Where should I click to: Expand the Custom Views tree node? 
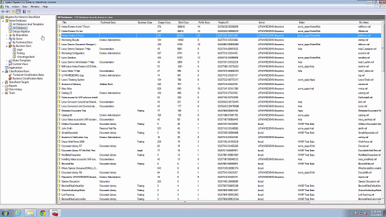pos(7,64)
